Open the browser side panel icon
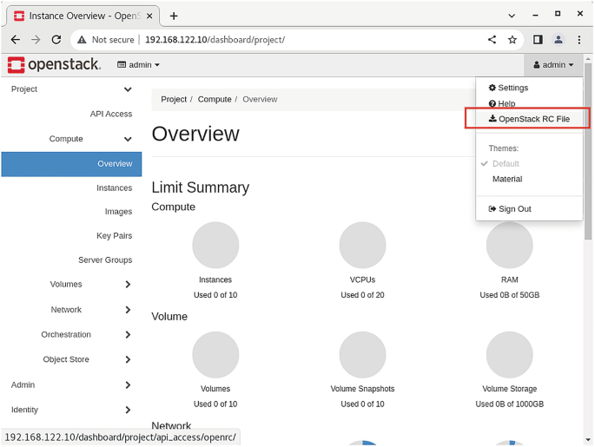This screenshot has width=595, height=447. [538, 40]
